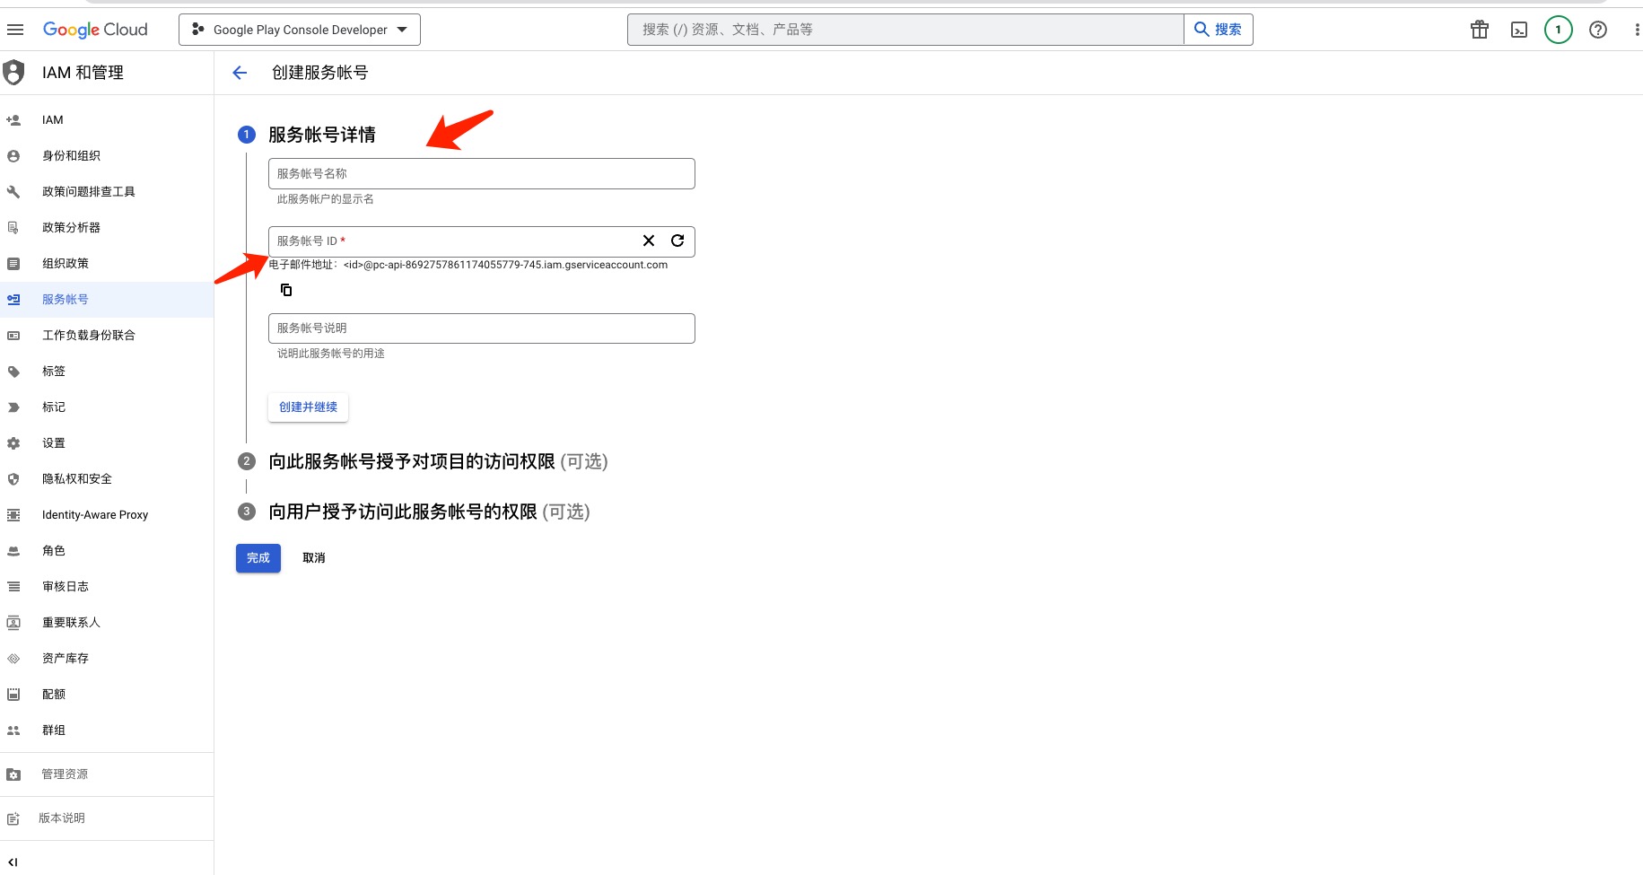Open 隐私权和安全 in the sidebar

coord(107,478)
